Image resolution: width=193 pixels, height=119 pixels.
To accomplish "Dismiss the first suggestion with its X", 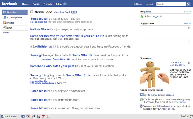I will coord(189,28).
